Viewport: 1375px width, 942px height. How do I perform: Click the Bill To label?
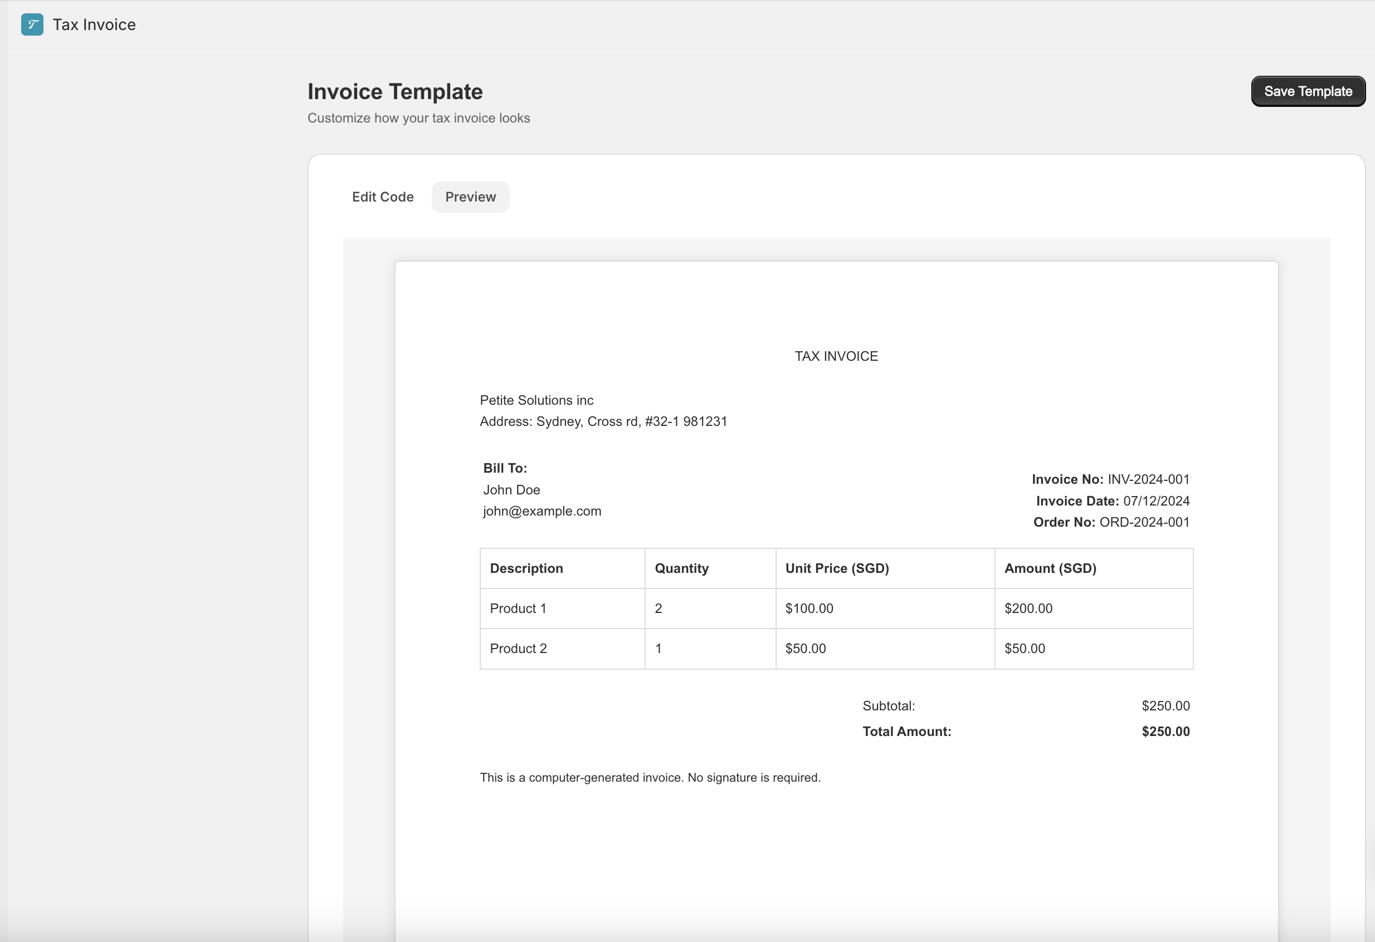[505, 468]
